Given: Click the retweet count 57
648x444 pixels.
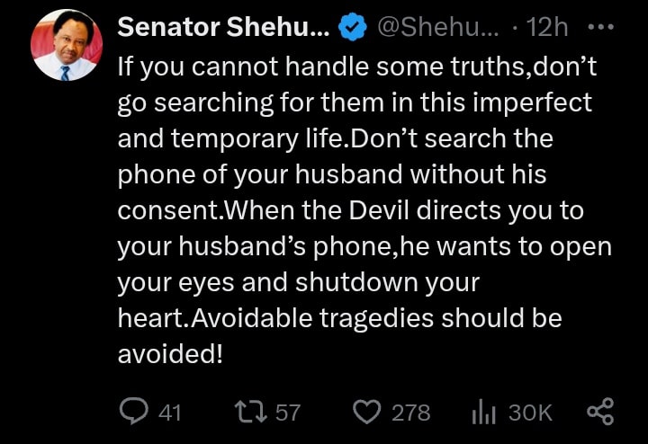Looking at the screenshot, I should coord(287,413).
